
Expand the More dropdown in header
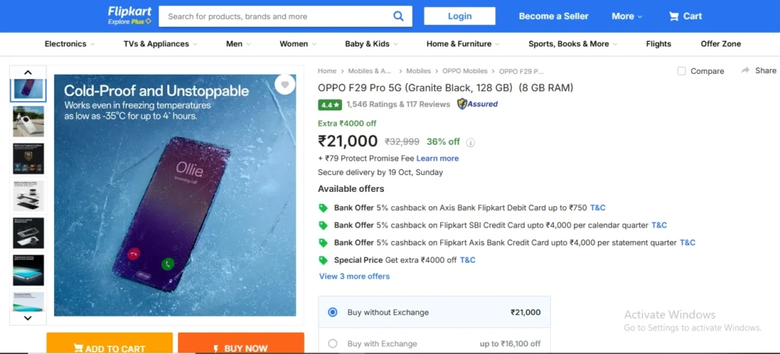pyautogui.click(x=626, y=16)
